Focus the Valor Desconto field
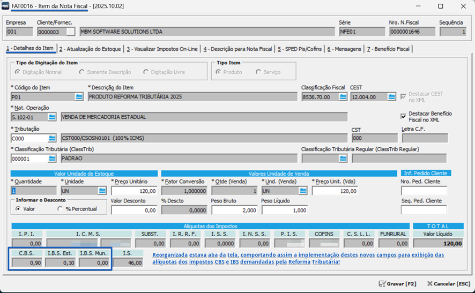This screenshot has width=475, height=293. 134,210
